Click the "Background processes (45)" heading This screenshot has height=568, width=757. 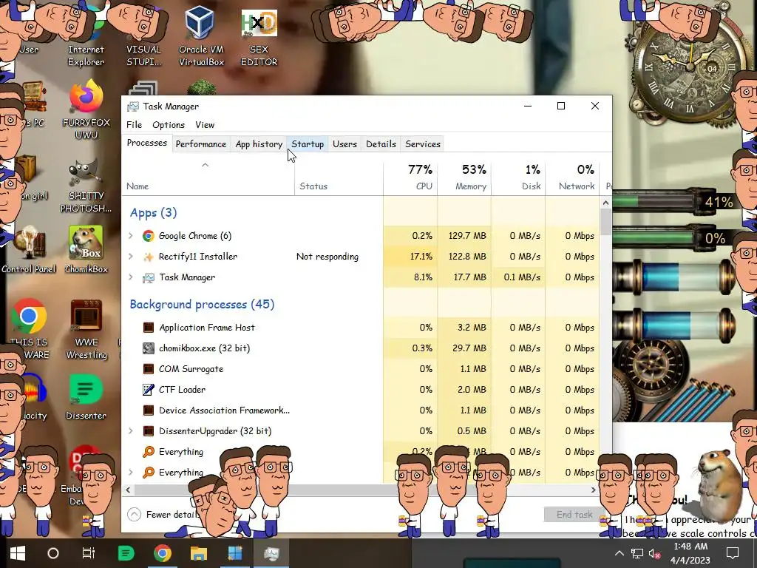pos(202,304)
